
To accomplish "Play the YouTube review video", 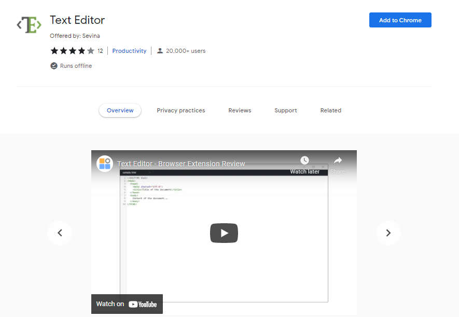I will coord(224,233).
